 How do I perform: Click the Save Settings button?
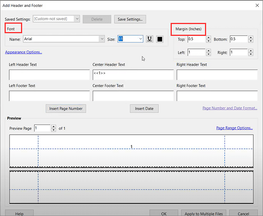(130, 19)
